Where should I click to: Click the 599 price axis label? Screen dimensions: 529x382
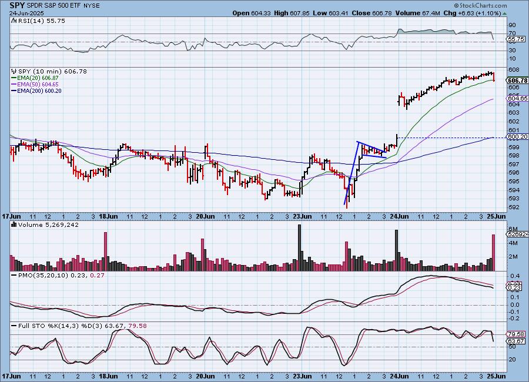pyautogui.click(x=514, y=147)
